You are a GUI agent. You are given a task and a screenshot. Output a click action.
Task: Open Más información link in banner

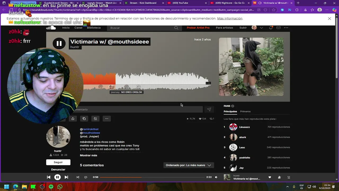click(x=230, y=19)
